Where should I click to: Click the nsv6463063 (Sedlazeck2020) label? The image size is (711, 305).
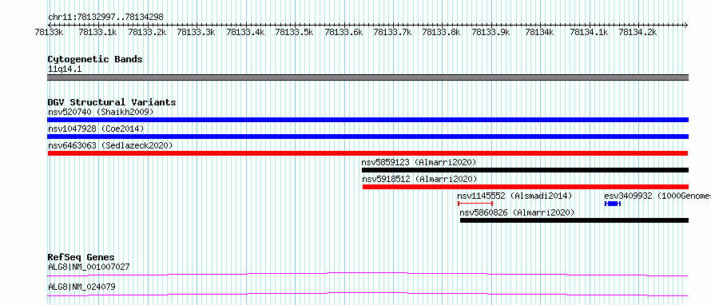click(110, 145)
